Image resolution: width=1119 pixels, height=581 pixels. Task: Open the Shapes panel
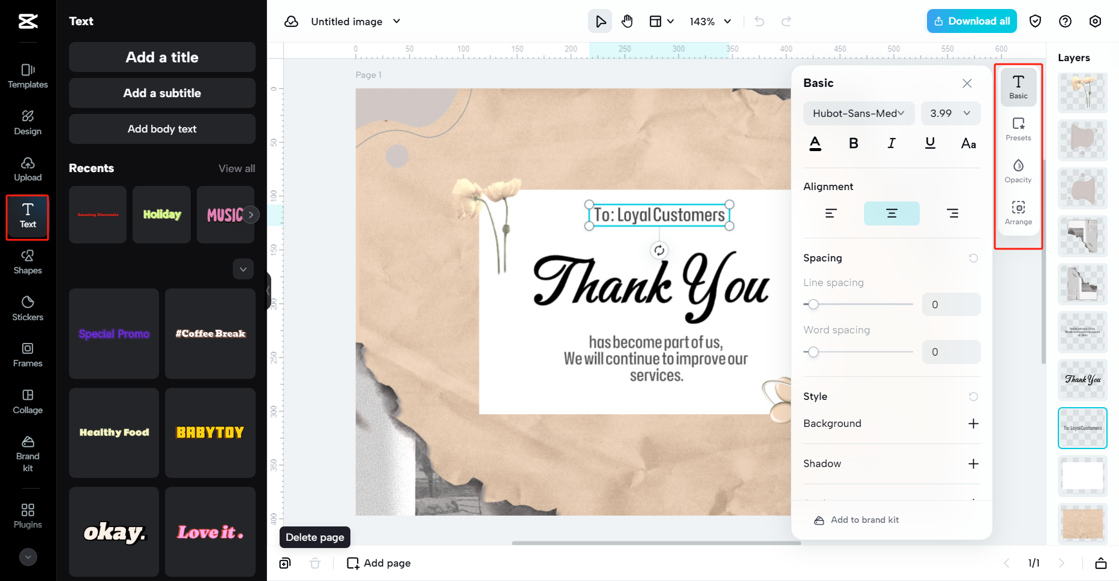point(27,262)
